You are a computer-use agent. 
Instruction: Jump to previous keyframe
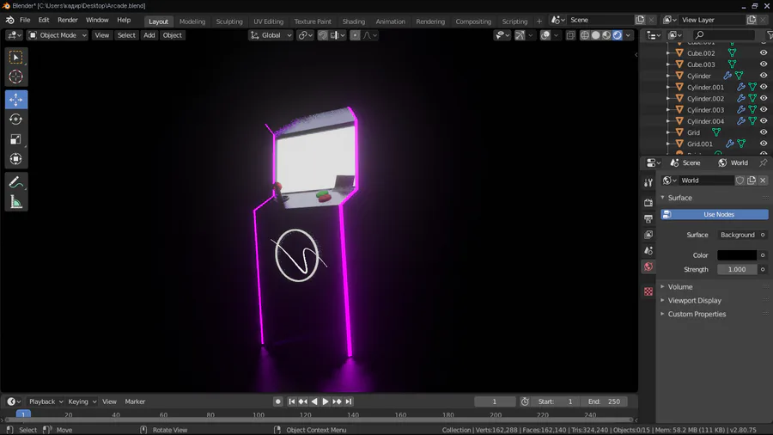pyautogui.click(x=302, y=401)
